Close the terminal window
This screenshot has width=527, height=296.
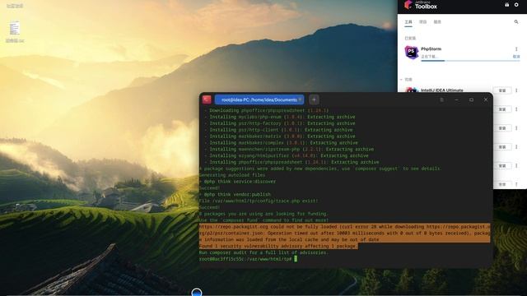486,99
